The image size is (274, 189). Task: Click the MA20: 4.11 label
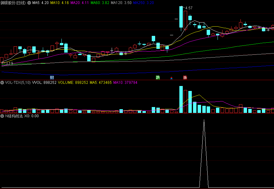79,3
